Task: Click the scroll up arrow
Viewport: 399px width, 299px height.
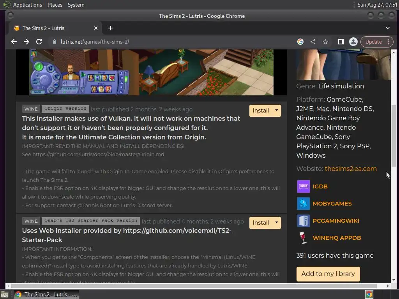Action: pos(394,53)
